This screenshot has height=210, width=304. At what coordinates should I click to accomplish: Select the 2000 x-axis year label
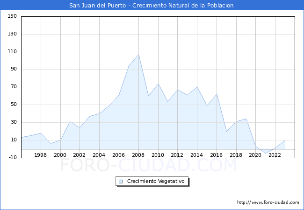pos(60,155)
